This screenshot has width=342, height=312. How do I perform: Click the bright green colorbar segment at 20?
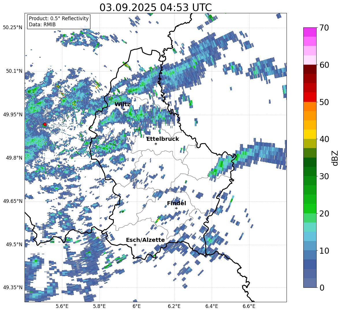(310, 209)
